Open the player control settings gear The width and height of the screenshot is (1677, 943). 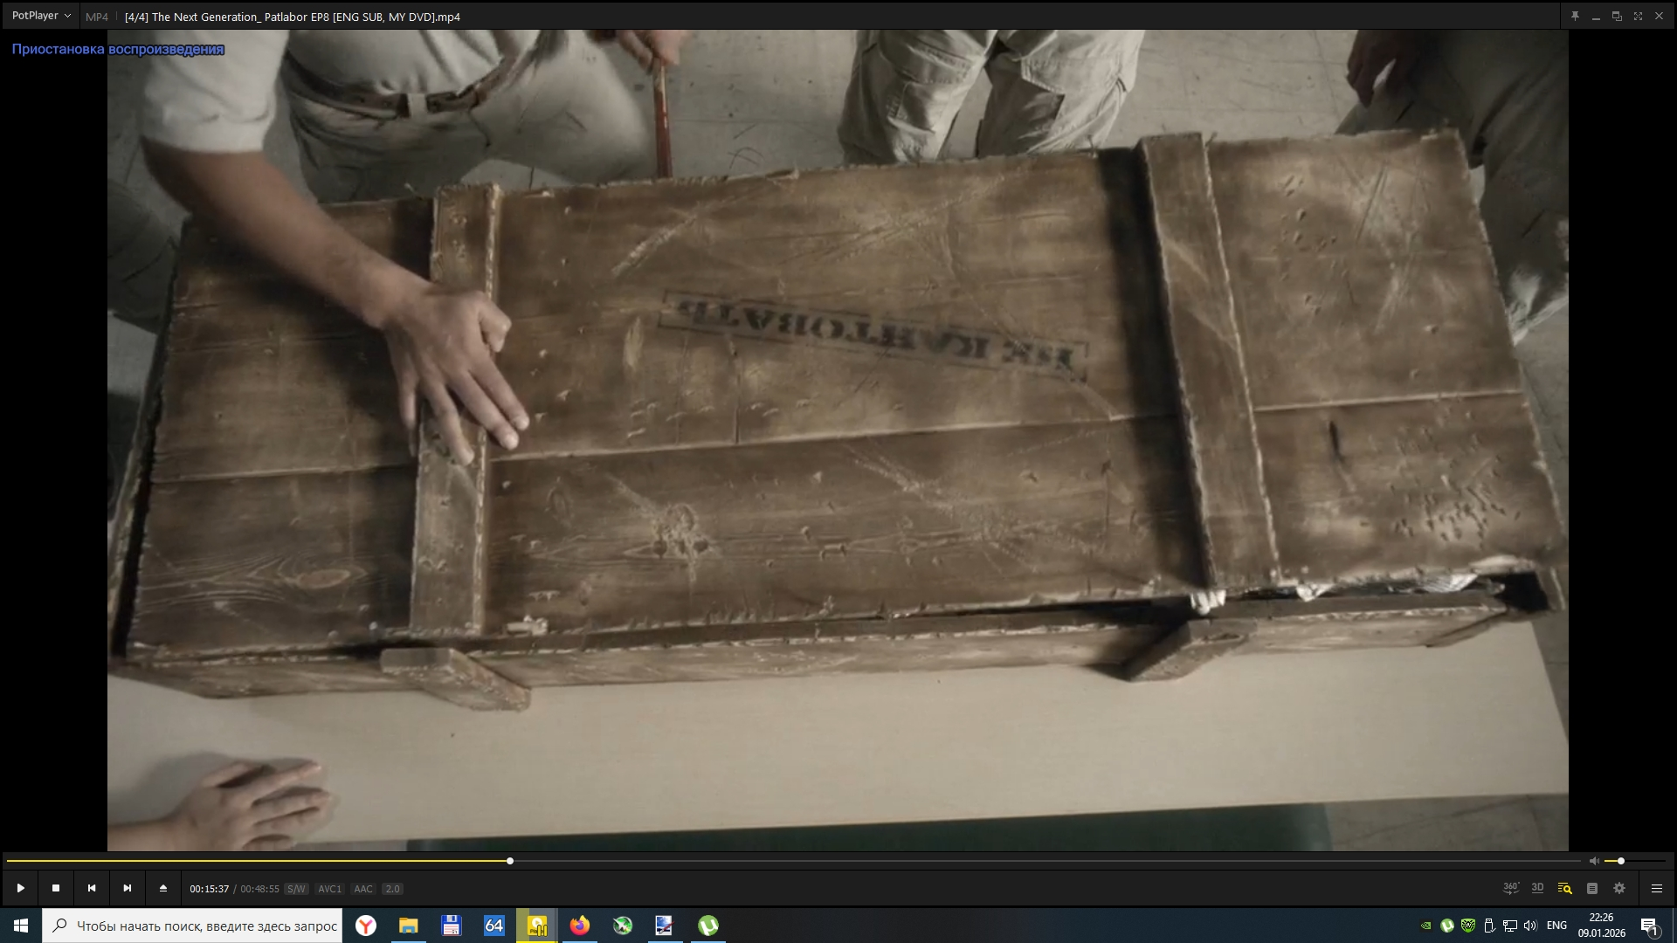pyautogui.click(x=1619, y=888)
